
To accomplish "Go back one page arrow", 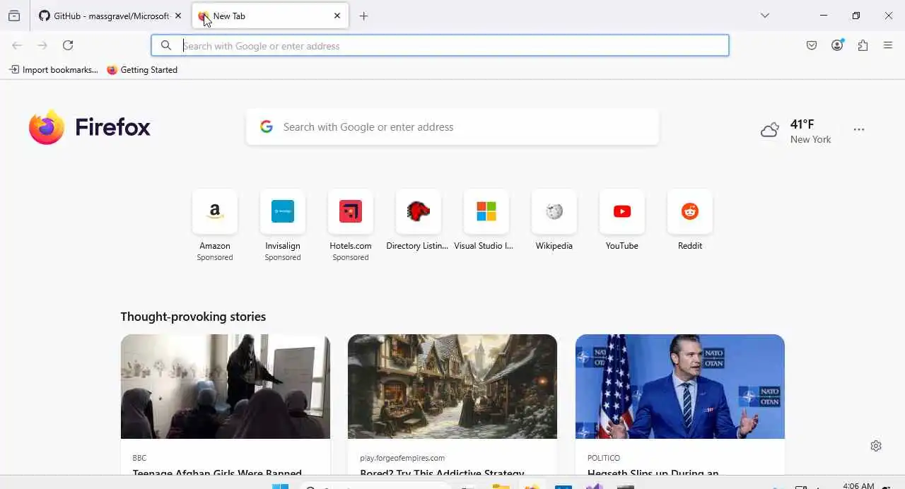I will 17,45.
